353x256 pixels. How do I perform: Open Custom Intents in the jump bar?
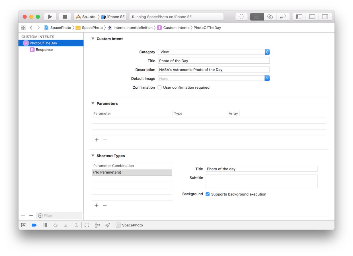click(173, 28)
